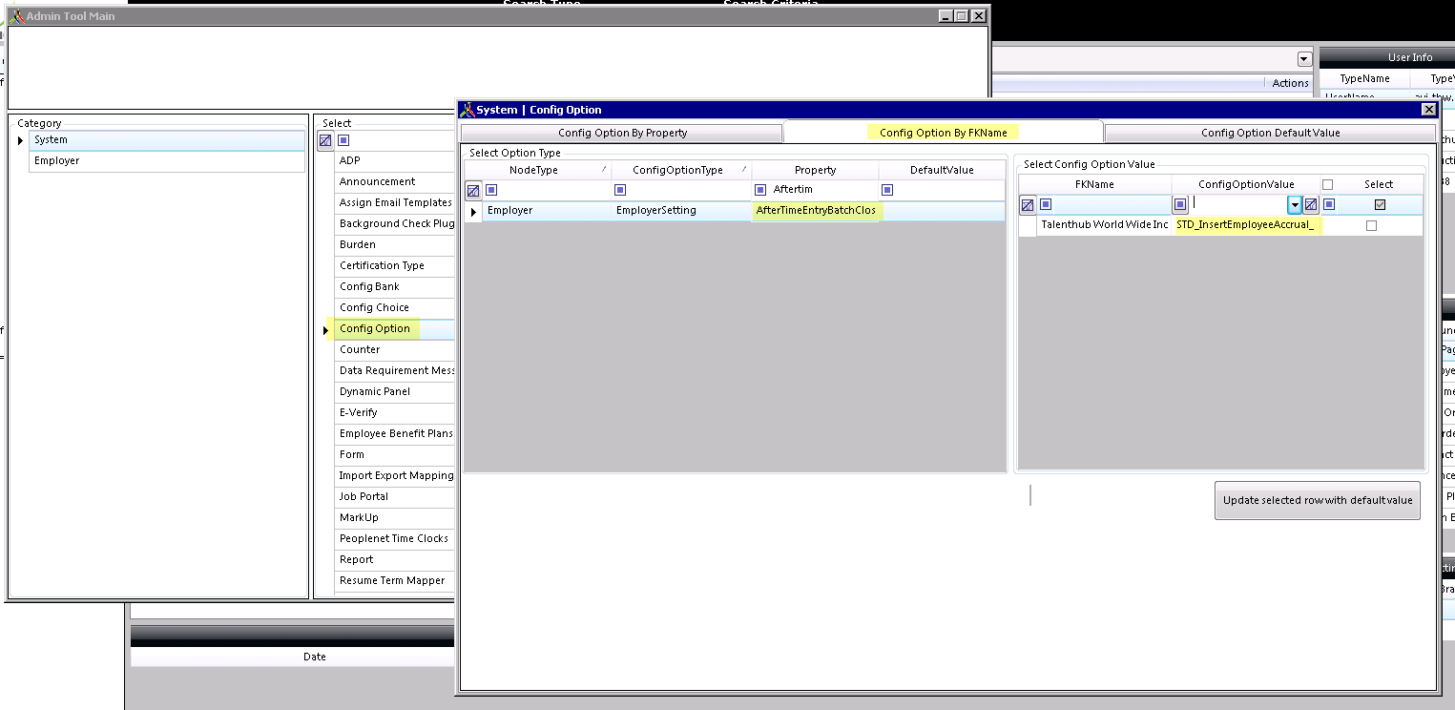Click the Actions button
The height and width of the screenshot is (710, 1455).
(x=1288, y=83)
